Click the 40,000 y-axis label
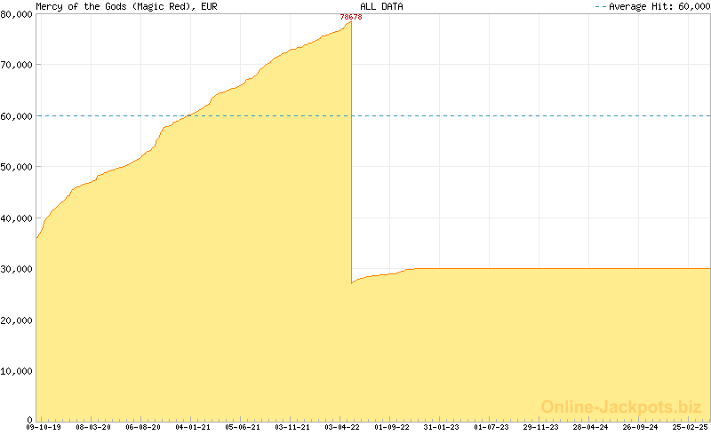The width and height of the screenshot is (711, 435). pos(17,218)
